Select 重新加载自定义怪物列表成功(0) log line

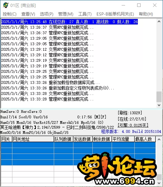coord(58,88)
